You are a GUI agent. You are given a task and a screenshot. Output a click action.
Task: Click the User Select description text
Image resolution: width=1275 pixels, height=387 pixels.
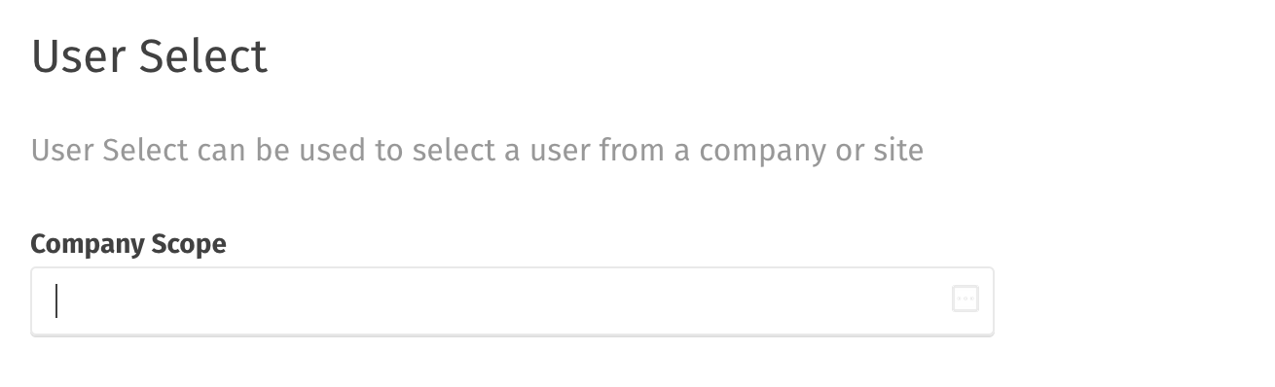pos(477,152)
